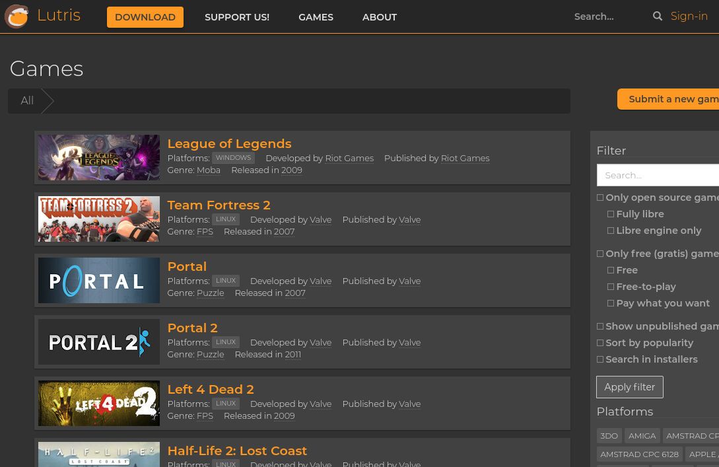Select the Portal 2 banner image
719x467 pixels.
pyautogui.click(x=99, y=342)
